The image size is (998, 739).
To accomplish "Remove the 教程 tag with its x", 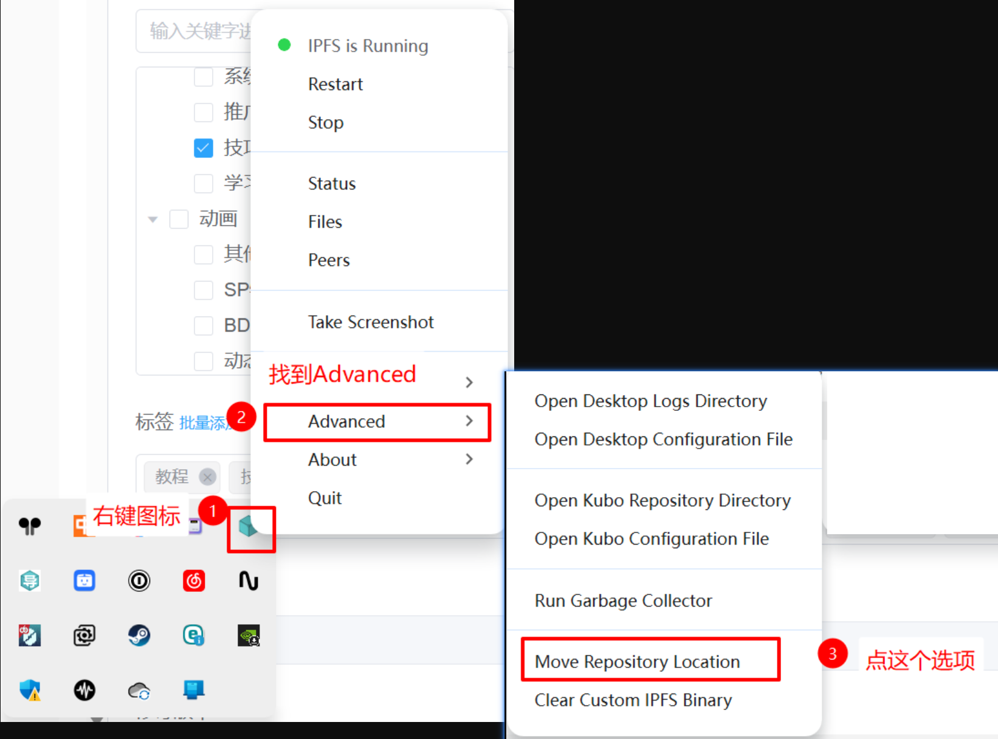I will click(x=208, y=477).
